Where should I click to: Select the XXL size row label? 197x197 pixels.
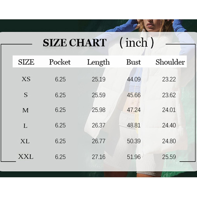click(x=26, y=157)
